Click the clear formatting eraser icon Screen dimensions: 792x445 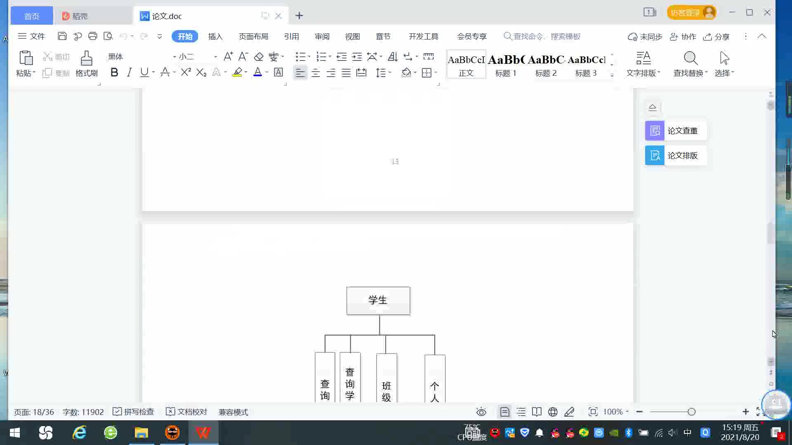[259, 56]
